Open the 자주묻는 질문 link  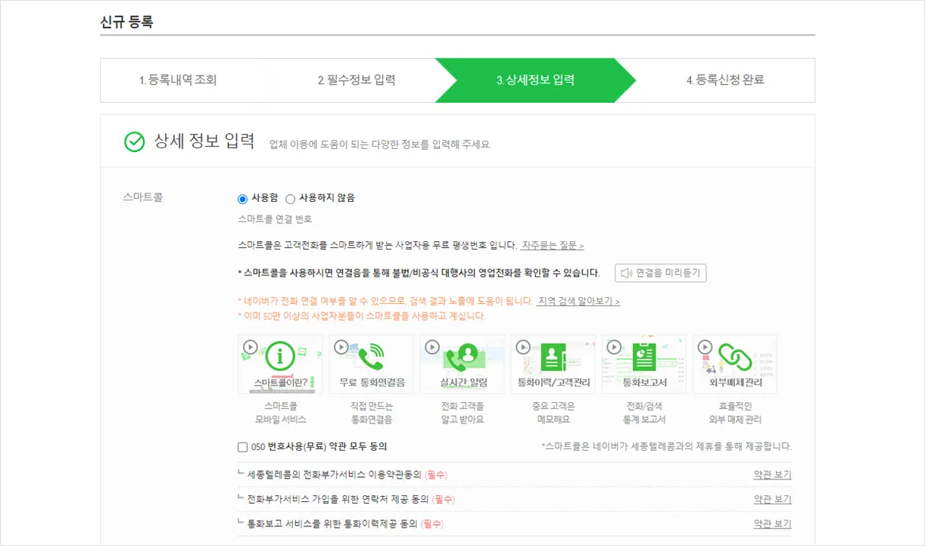coord(553,246)
